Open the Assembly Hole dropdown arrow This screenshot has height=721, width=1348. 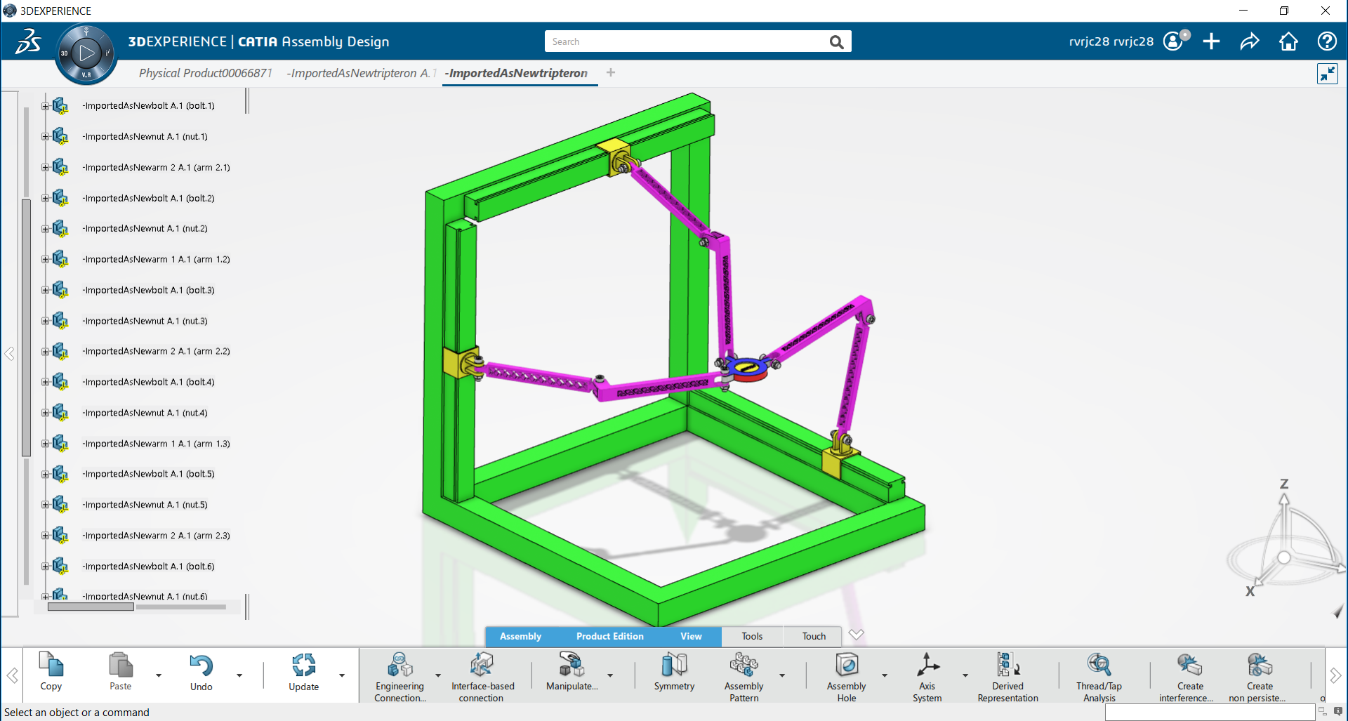point(885,675)
